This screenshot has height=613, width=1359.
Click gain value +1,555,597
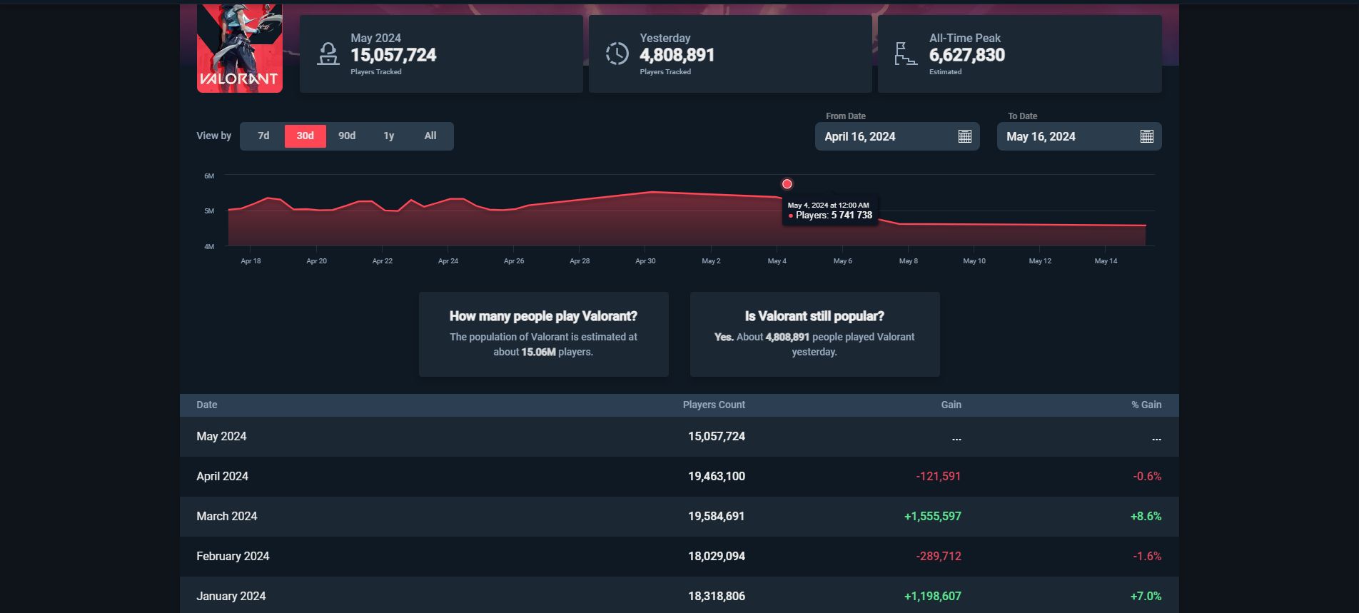coord(933,516)
